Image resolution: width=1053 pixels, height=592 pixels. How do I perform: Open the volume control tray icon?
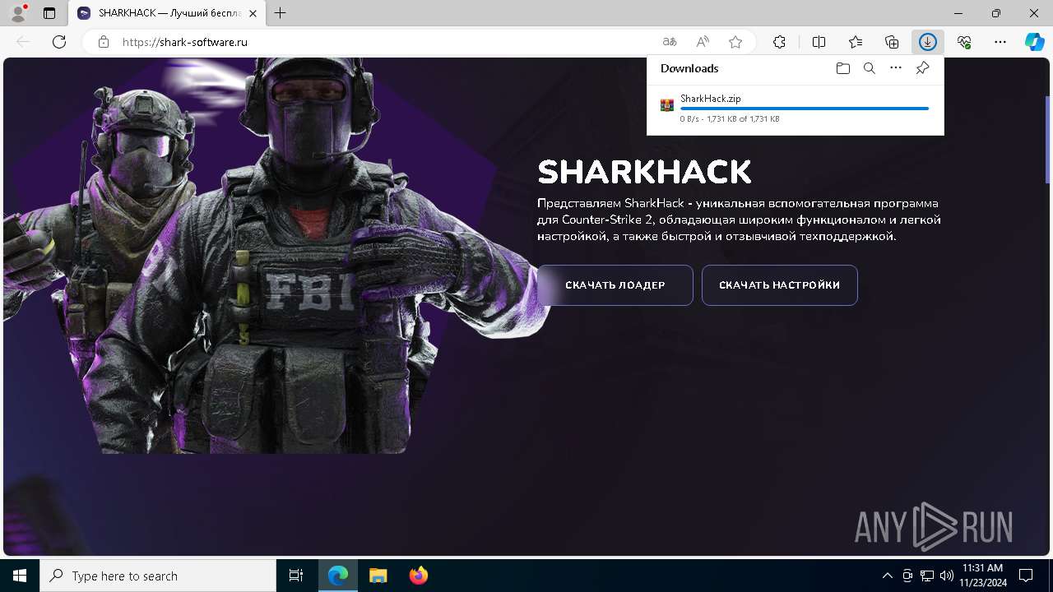pos(946,576)
